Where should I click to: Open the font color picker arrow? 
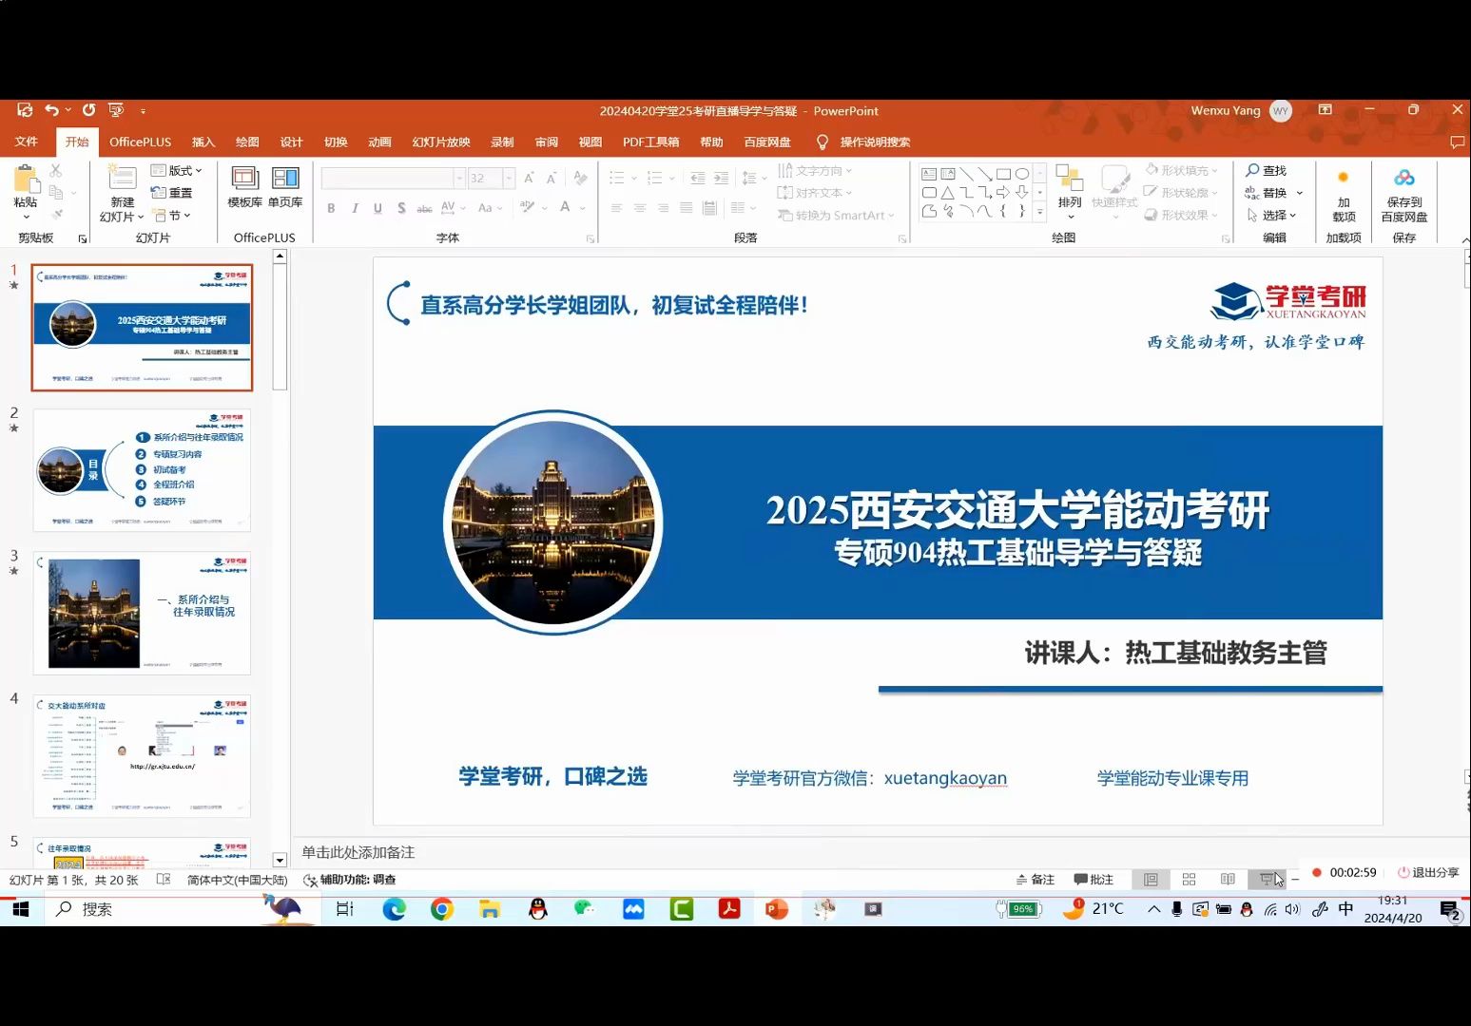583,208
